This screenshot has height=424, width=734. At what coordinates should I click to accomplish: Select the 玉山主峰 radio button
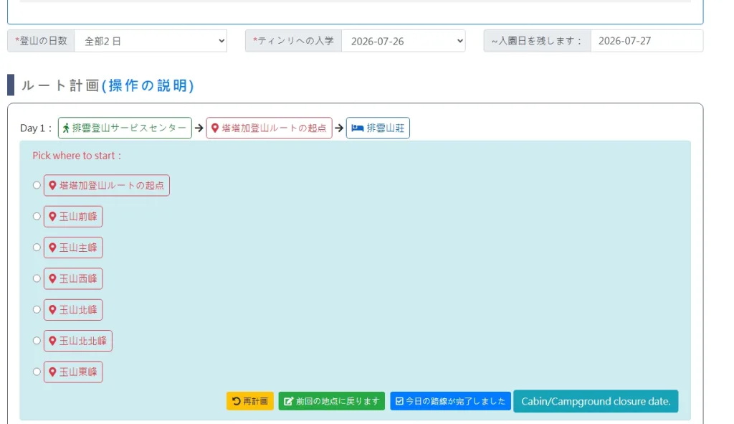37,248
